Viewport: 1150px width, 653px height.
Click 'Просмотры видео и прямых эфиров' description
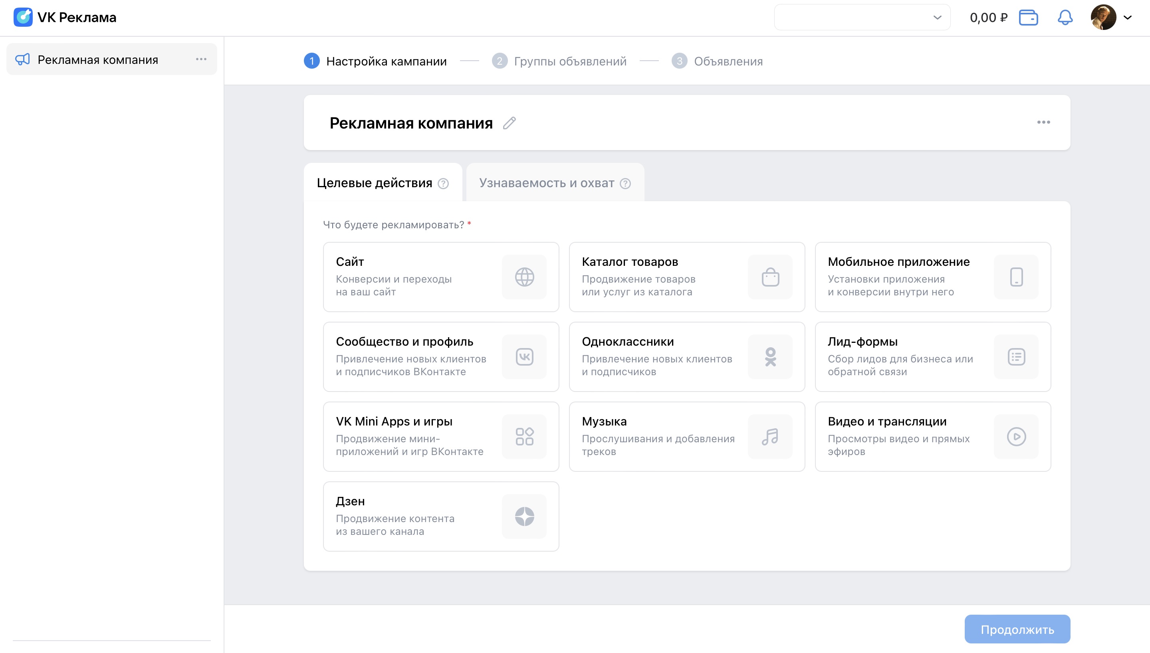898,445
